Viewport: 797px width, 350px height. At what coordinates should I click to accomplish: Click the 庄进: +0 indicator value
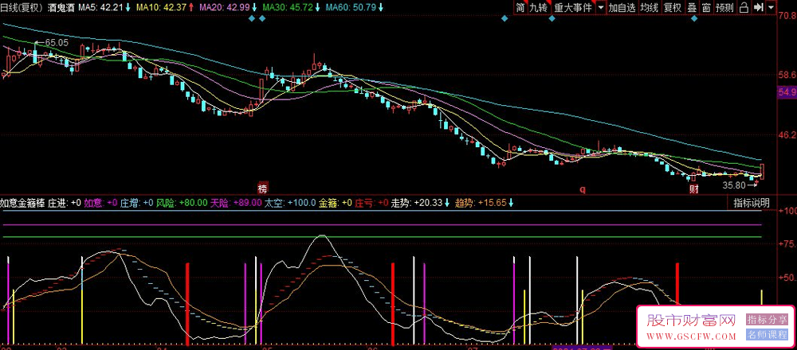click(64, 203)
